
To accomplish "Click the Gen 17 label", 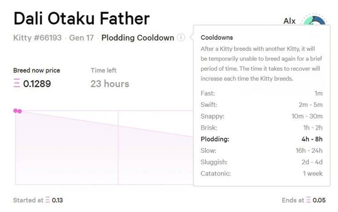I will 81,38.
